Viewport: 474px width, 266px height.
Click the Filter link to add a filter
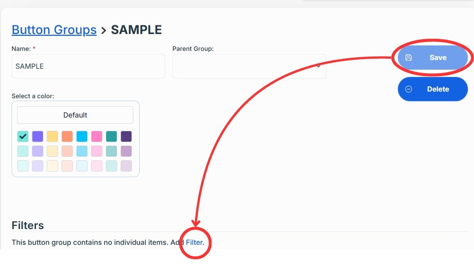pos(194,242)
